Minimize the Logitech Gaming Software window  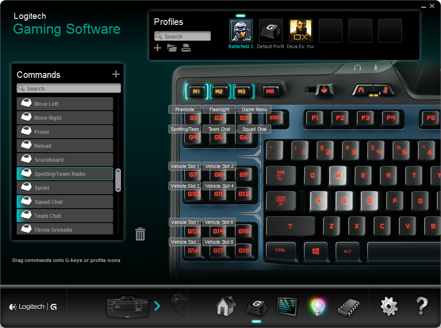coord(423,6)
